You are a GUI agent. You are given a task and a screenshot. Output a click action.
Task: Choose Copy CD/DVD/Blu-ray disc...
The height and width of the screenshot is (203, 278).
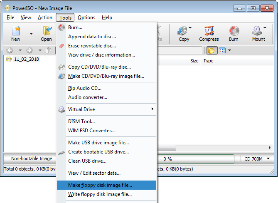tap(106, 67)
